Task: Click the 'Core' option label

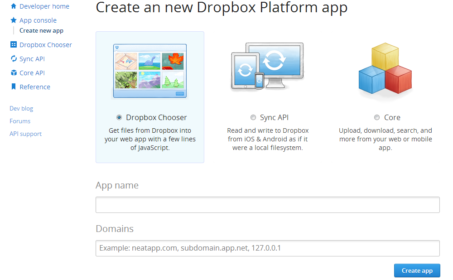Action: [x=392, y=118]
